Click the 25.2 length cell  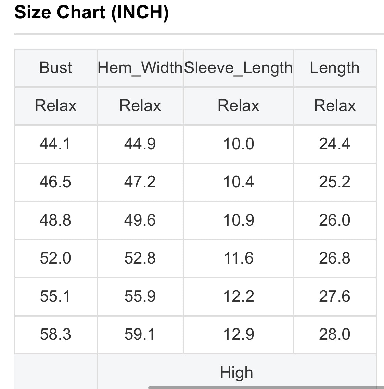pyautogui.click(x=335, y=182)
